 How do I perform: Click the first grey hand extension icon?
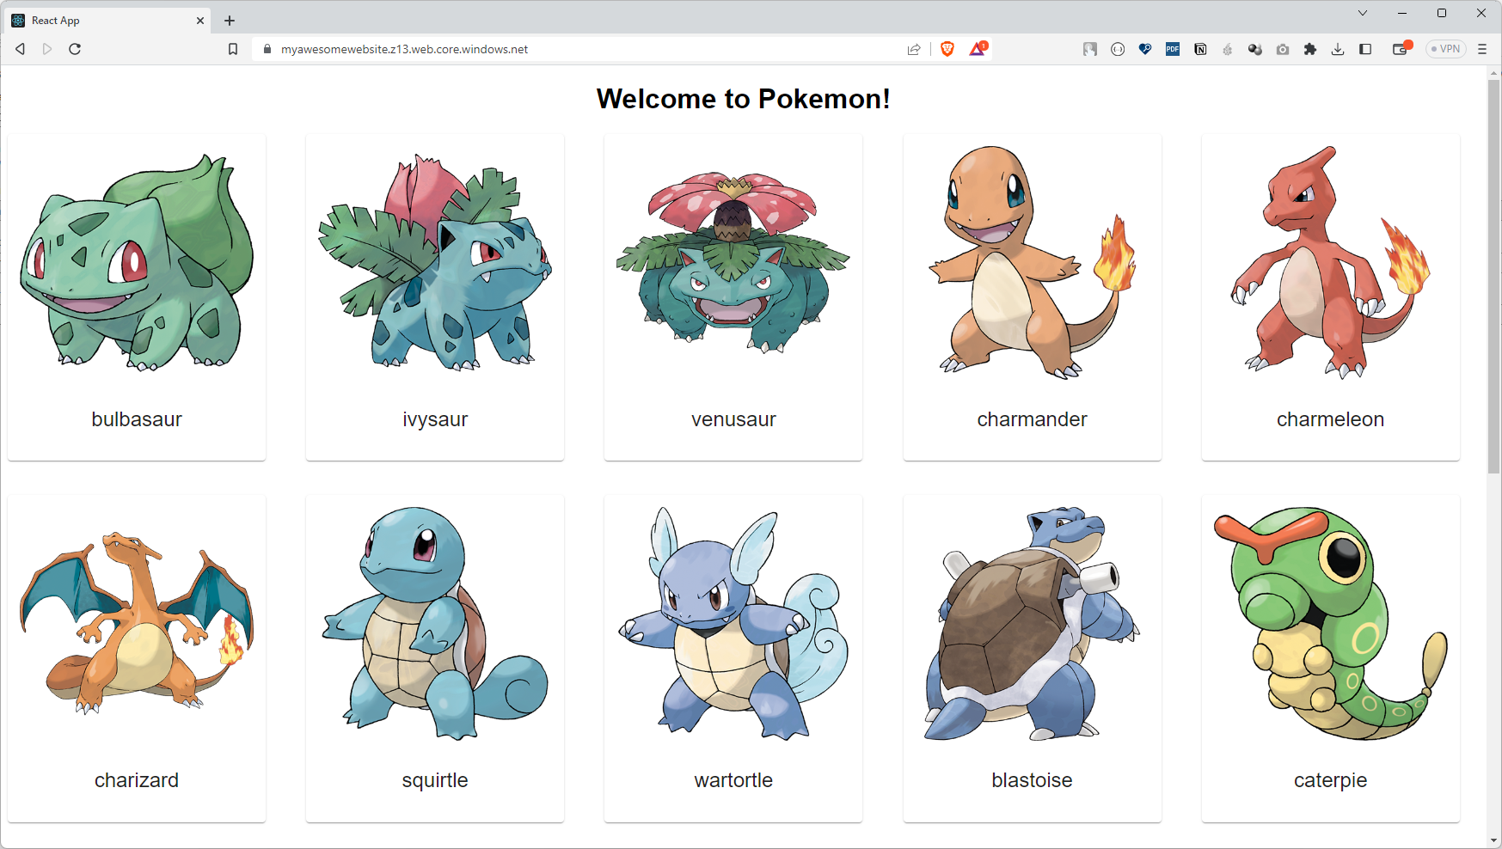click(x=1090, y=49)
